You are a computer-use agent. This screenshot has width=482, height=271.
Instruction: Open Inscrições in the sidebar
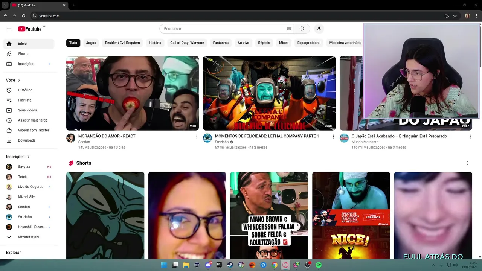click(29, 64)
